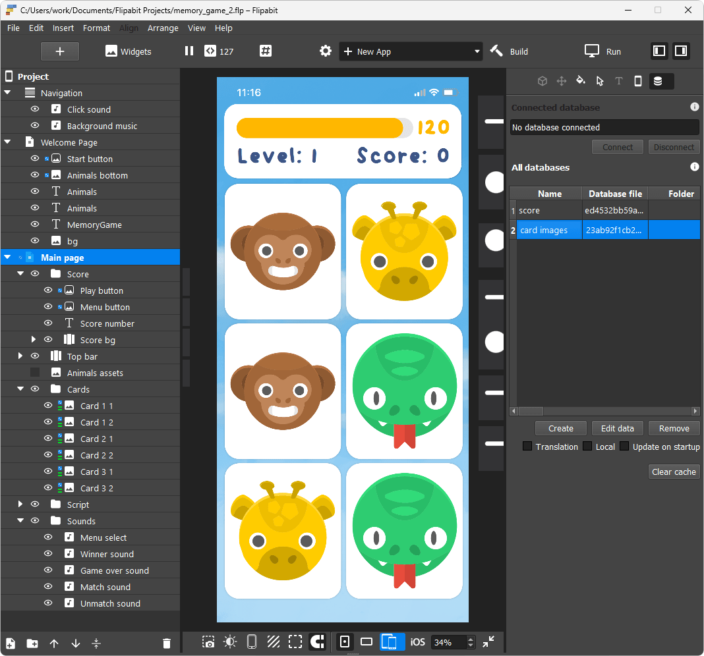
Task: Toggle the brightness icon in bottom toolbar
Action: click(x=230, y=642)
